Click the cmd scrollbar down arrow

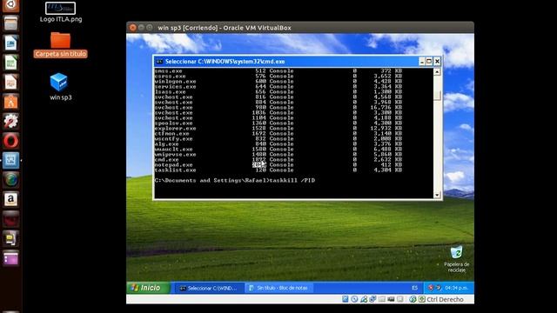(x=437, y=195)
